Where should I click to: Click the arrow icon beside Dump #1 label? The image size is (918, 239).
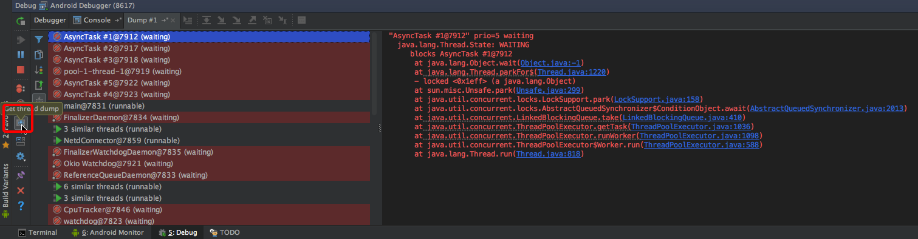click(165, 20)
